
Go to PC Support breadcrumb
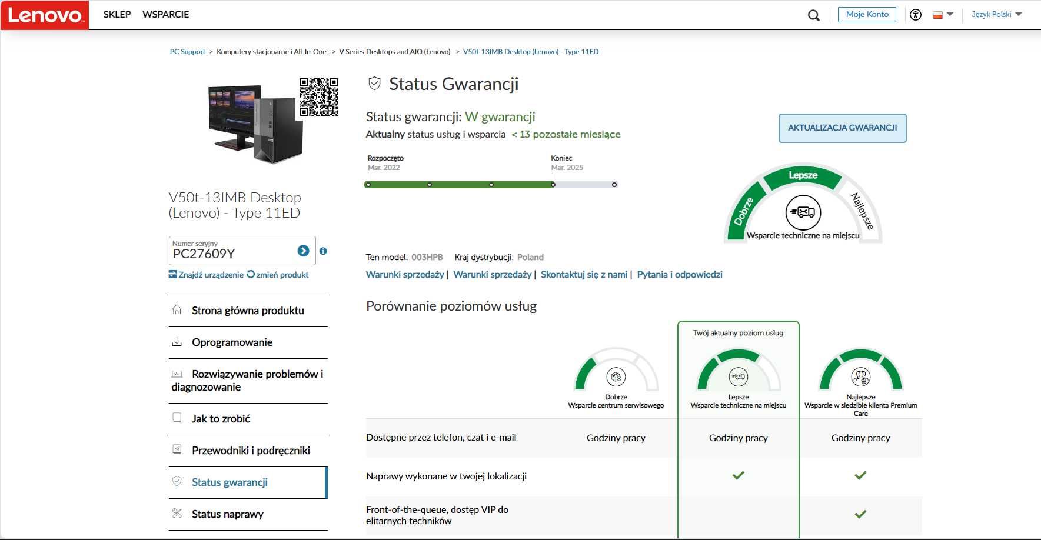click(188, 52)
